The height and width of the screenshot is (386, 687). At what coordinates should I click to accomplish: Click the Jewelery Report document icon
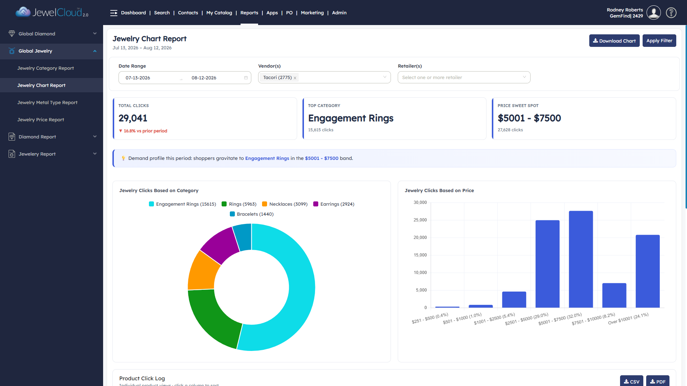[12, 154]
